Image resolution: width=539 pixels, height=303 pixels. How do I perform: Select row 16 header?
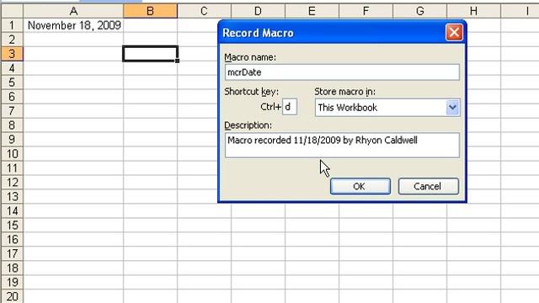click(12, 239)
